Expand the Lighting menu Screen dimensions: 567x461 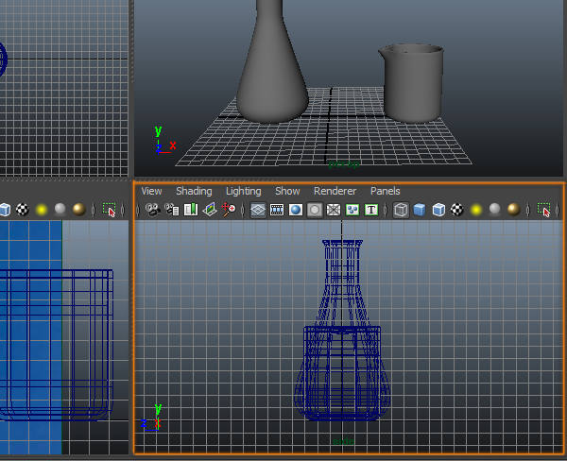click(x=243, y=191)
